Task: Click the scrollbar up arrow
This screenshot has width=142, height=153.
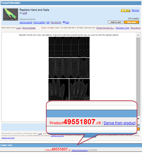Action: (x=138, y=35)
